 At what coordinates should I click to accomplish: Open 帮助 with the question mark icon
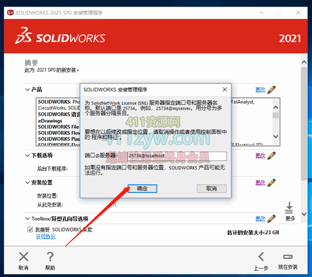point(50,256)
